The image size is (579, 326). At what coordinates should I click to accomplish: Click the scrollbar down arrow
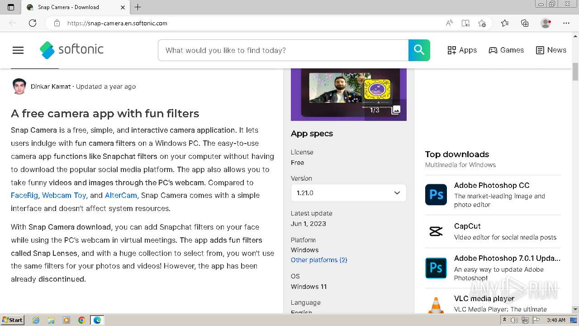(575, 309)
